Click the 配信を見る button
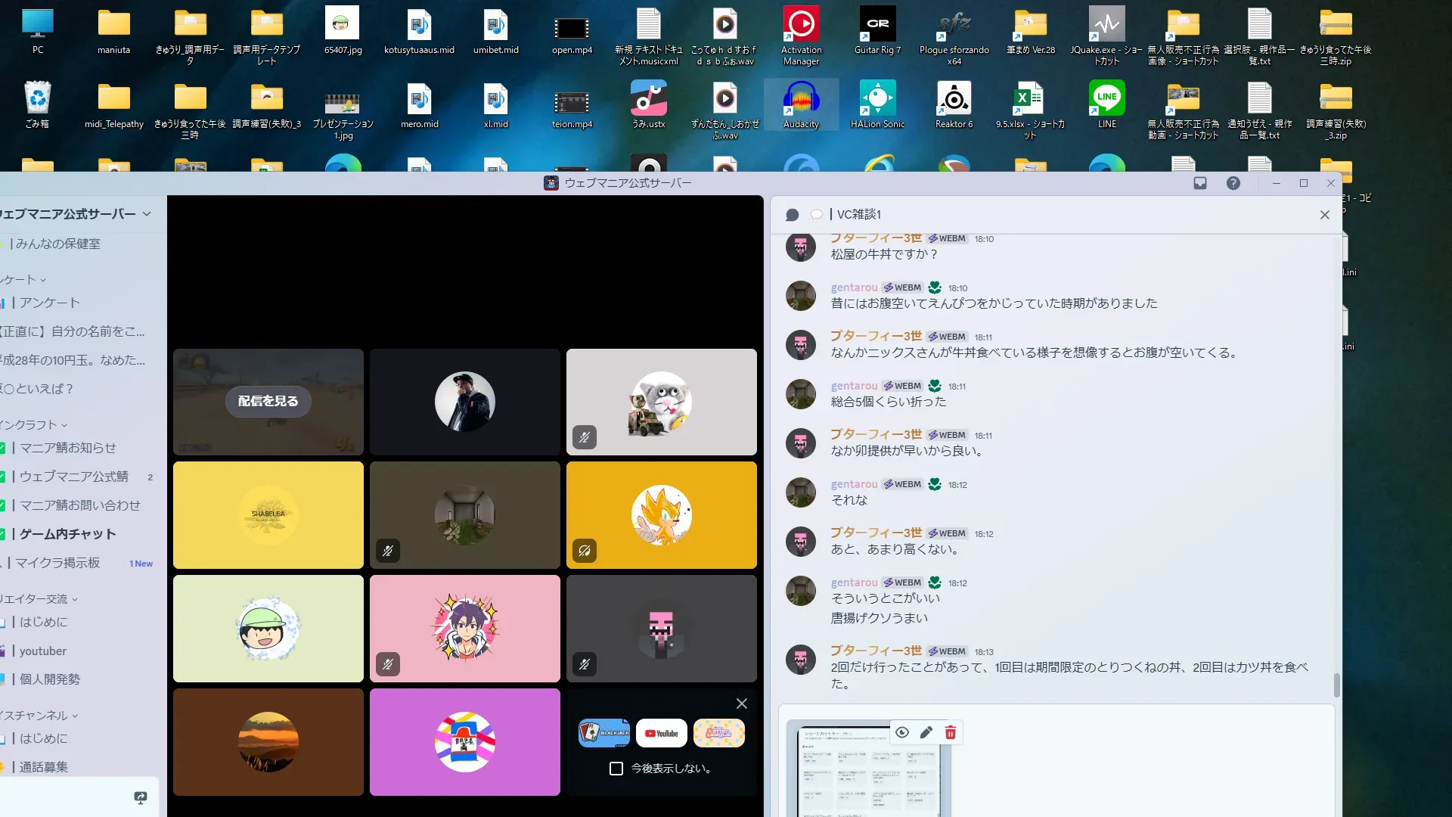The width and height of the screenshot is (1452, 817). tap(268, 401)
